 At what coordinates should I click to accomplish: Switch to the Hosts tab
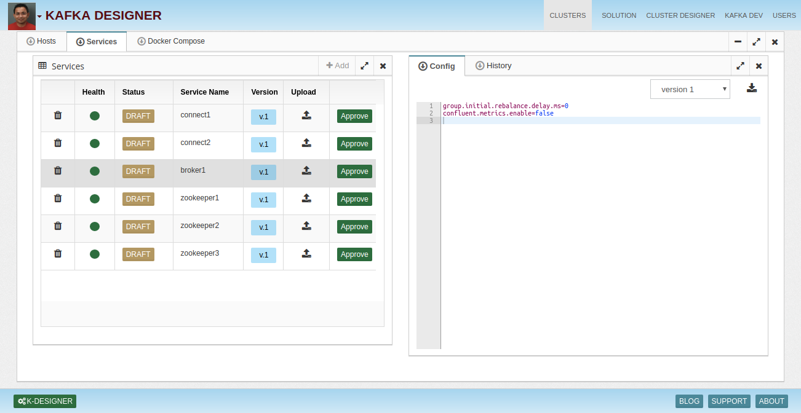(x=41, y=41)
